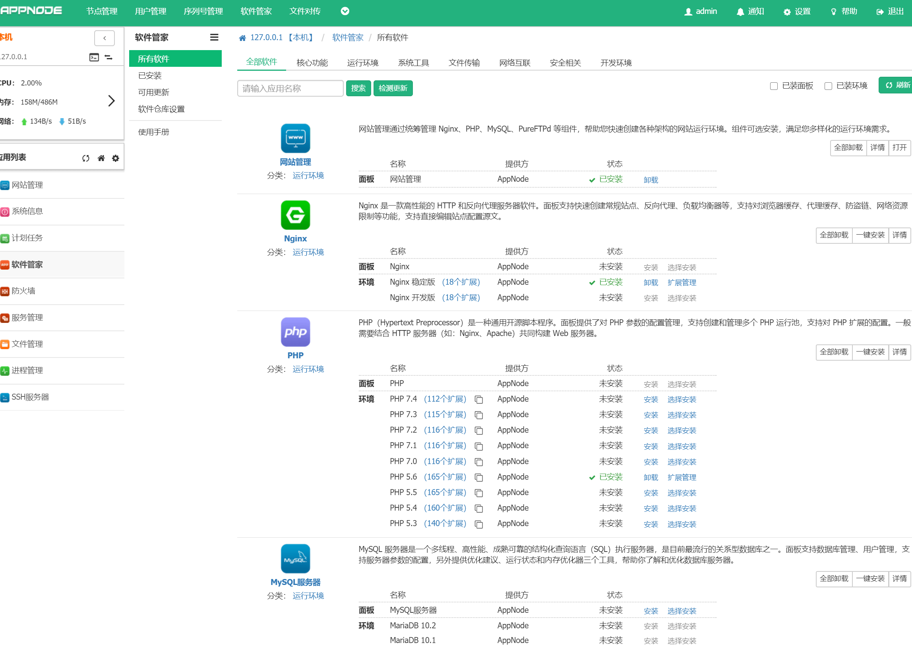Copy icon next to PHP 5.3
The height and width of the screenshot is (647, 912).
479,524
